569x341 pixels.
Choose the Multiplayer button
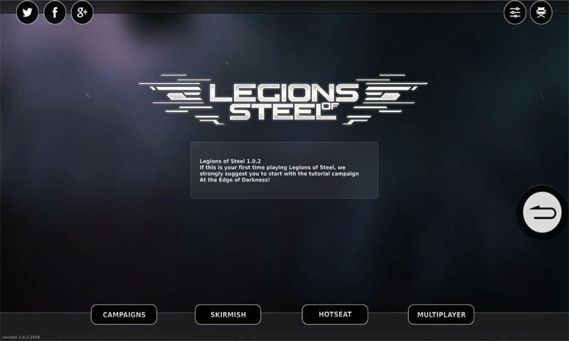pos(441,315)
